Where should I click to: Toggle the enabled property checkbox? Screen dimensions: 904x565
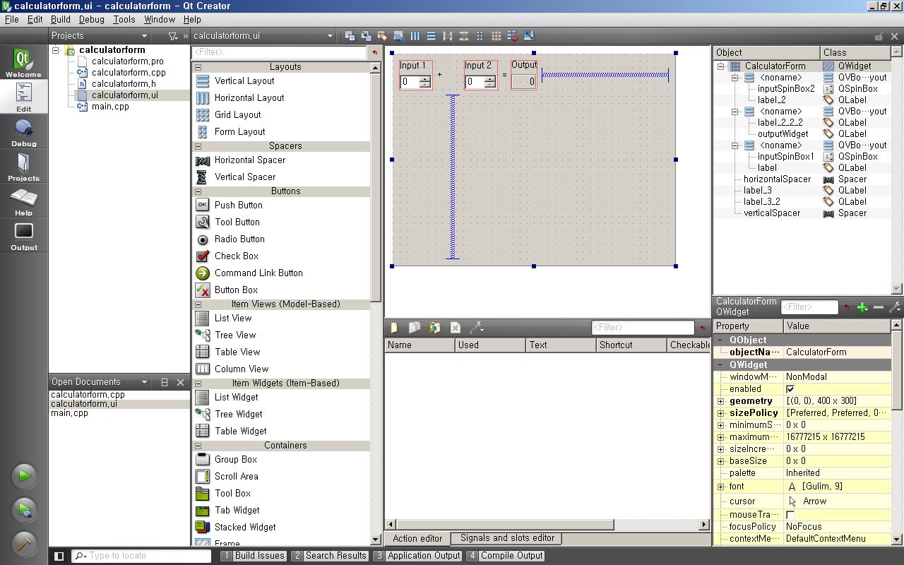pyautogui.click(x=790, y=389)
